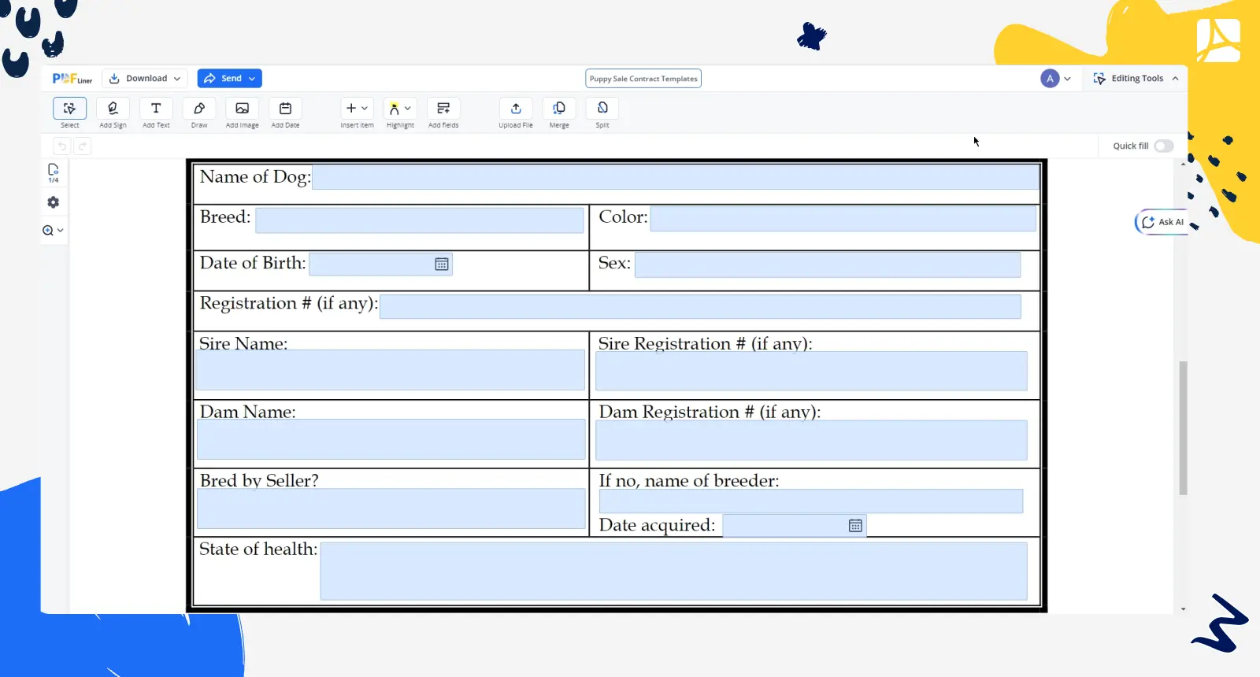Image resolution: width=1260 pixels, height=677 pixels.
Task: Click the Color input field
Action: (843, 219)
